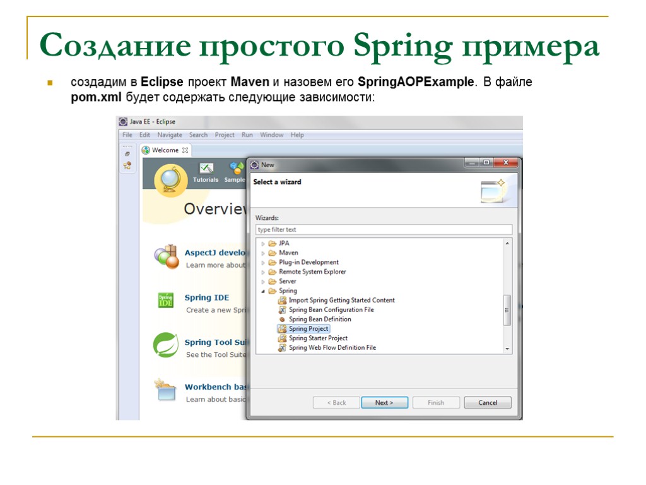Click the Spring Project wizard icon
Image resolution: width=646 pixels, height=485 pixels.
tap(282, 328)
